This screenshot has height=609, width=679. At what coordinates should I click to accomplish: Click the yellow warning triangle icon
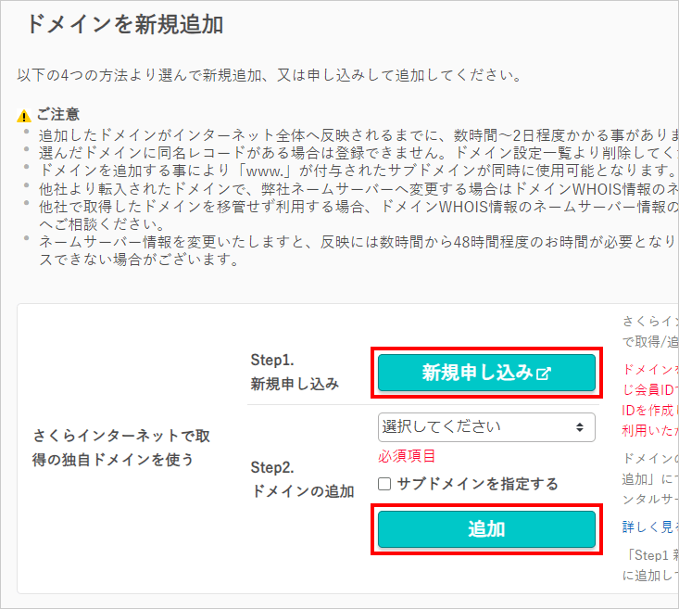(24, 116)
